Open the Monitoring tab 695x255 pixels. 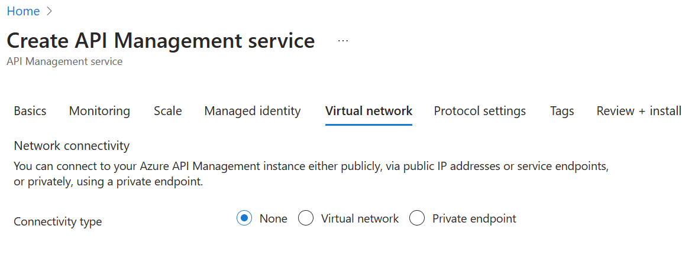click(x=100, y=111)
